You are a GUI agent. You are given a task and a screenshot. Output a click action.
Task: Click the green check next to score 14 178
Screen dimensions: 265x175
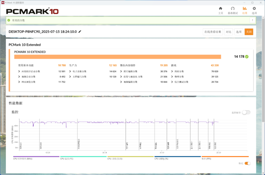point(247,57)
